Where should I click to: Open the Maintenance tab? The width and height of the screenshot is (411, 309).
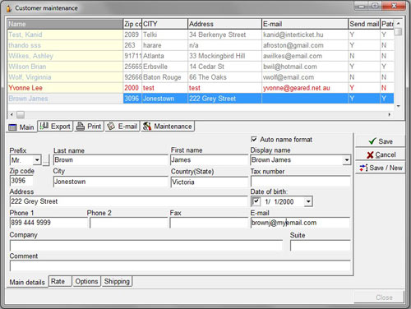click(168, 127)
